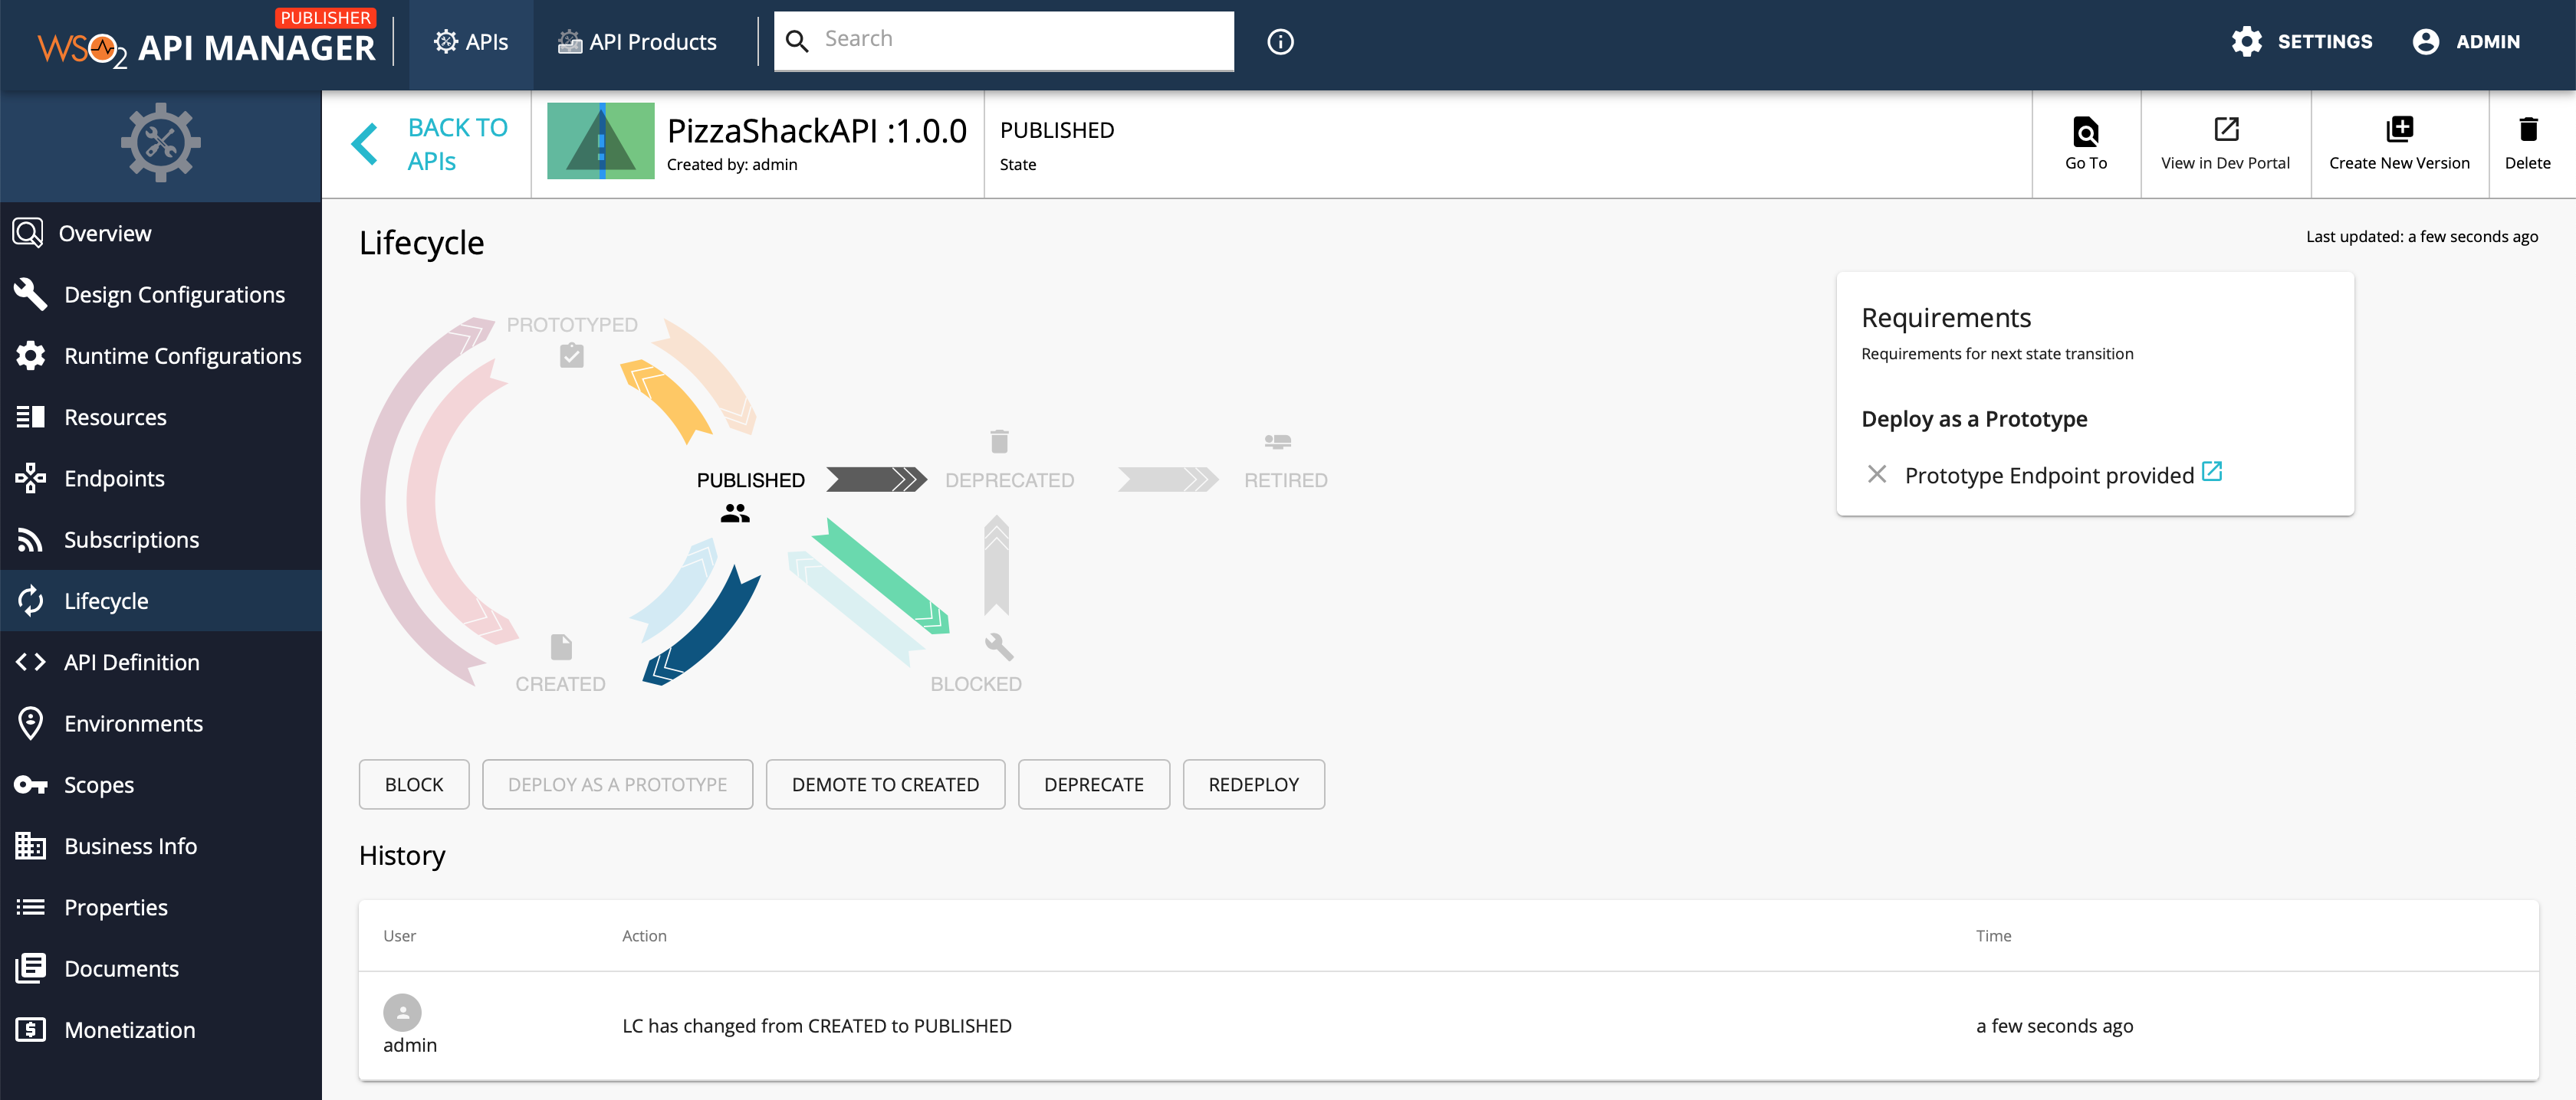The width and height of the screenshot is (2576, 1100).
Task: Click the Design Configurations wrench icon
Action: click(x=29, y=293)
